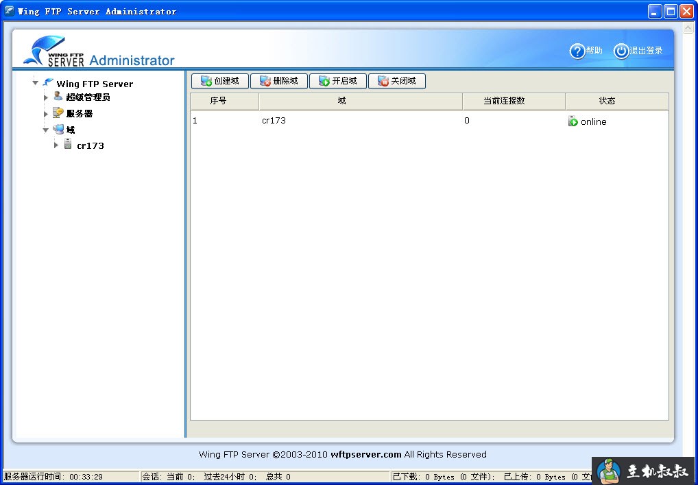Click the 域 computers icon in tree
This screenshot has width=698, height=485.
click(58, 129)
